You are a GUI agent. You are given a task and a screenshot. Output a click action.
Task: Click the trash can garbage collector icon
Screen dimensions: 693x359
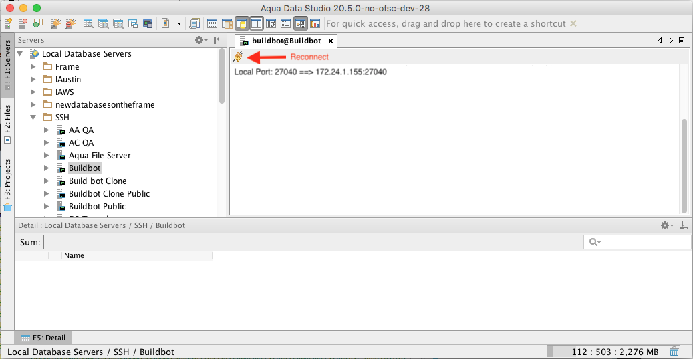click(674, 352)
